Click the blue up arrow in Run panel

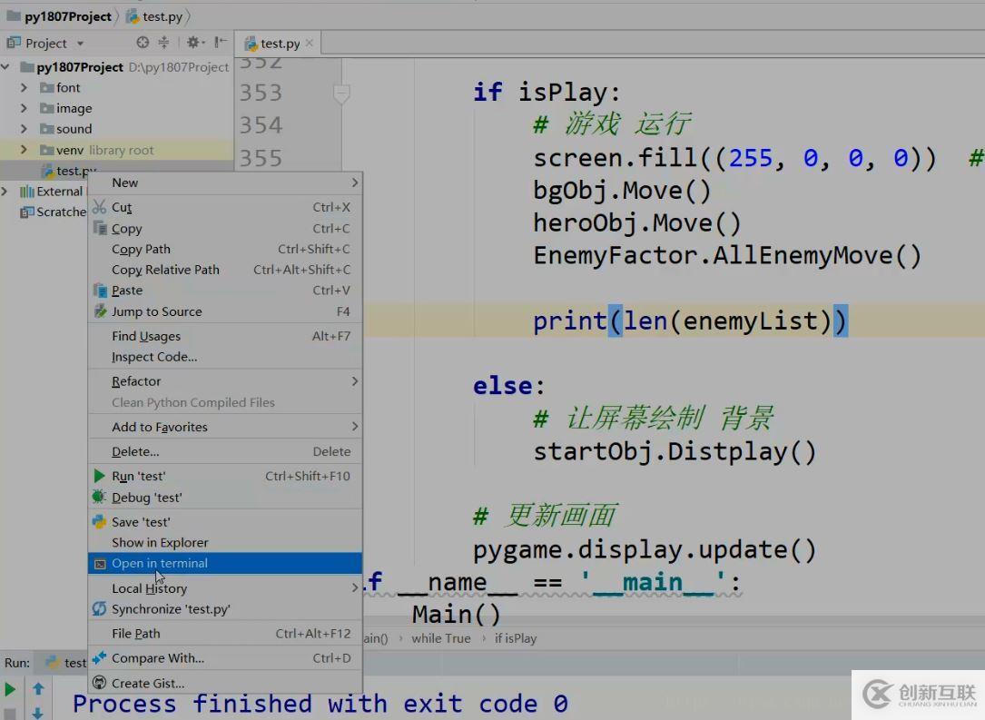(x=38, y=689)
